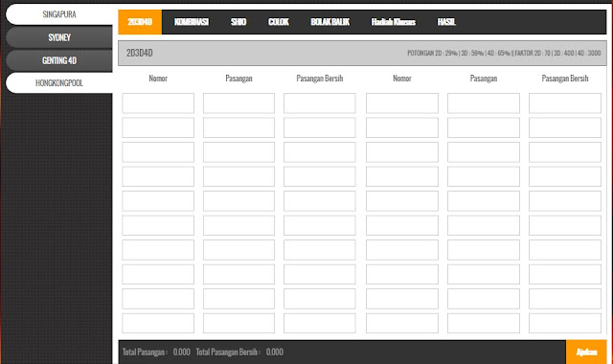
Task: Select the last-row right Pasangan Bersih field
Action: tap(565, 324)
